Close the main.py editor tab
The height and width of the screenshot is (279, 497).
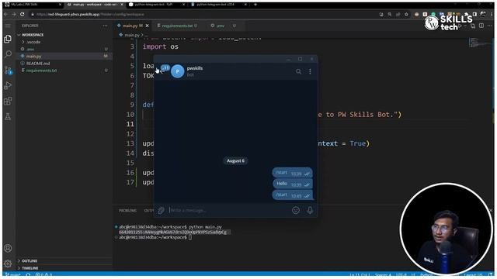(x=147, y=26)
